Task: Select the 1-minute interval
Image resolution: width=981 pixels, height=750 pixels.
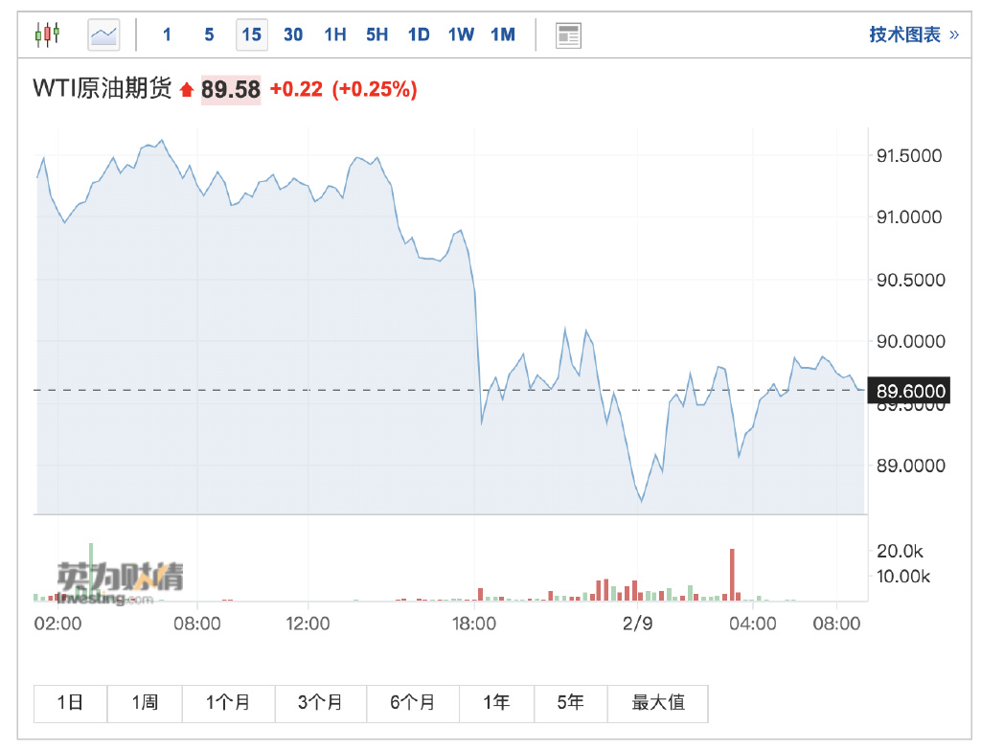Action: (x=167, y=35)
